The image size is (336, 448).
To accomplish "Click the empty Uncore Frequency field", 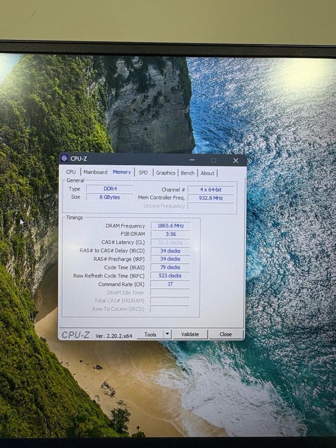I will click(x=211, y=206).
